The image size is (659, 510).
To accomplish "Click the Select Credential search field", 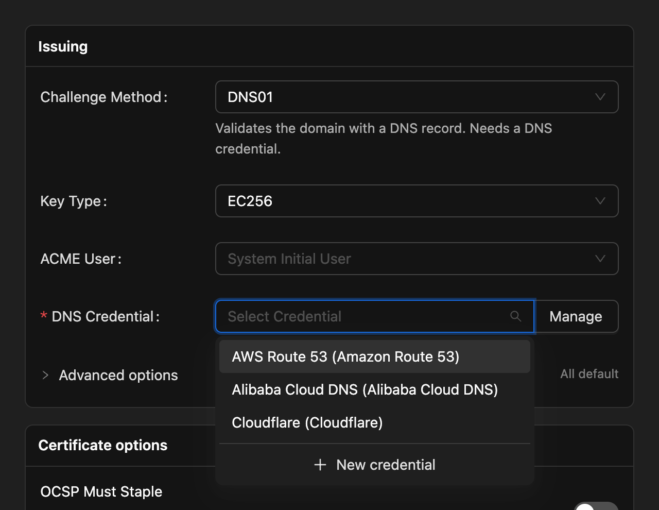I will click(x=375, y=316).
